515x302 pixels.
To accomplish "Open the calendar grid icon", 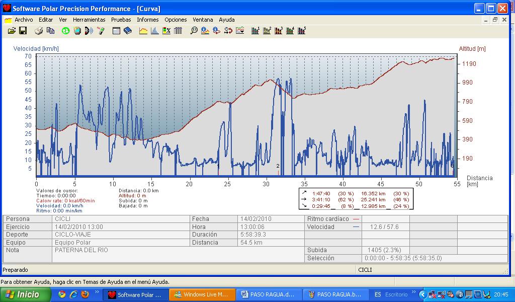I will click(116, 31).
